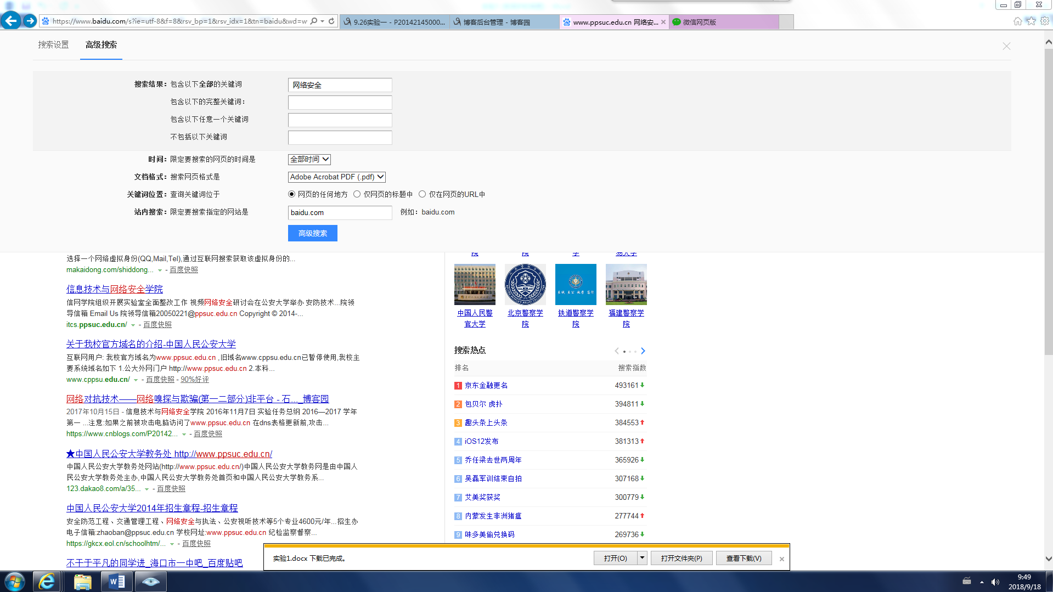The image size is (1053, 592).
Task: Open the browser Tools gear icon
Action: click(x=1045, y=21)
